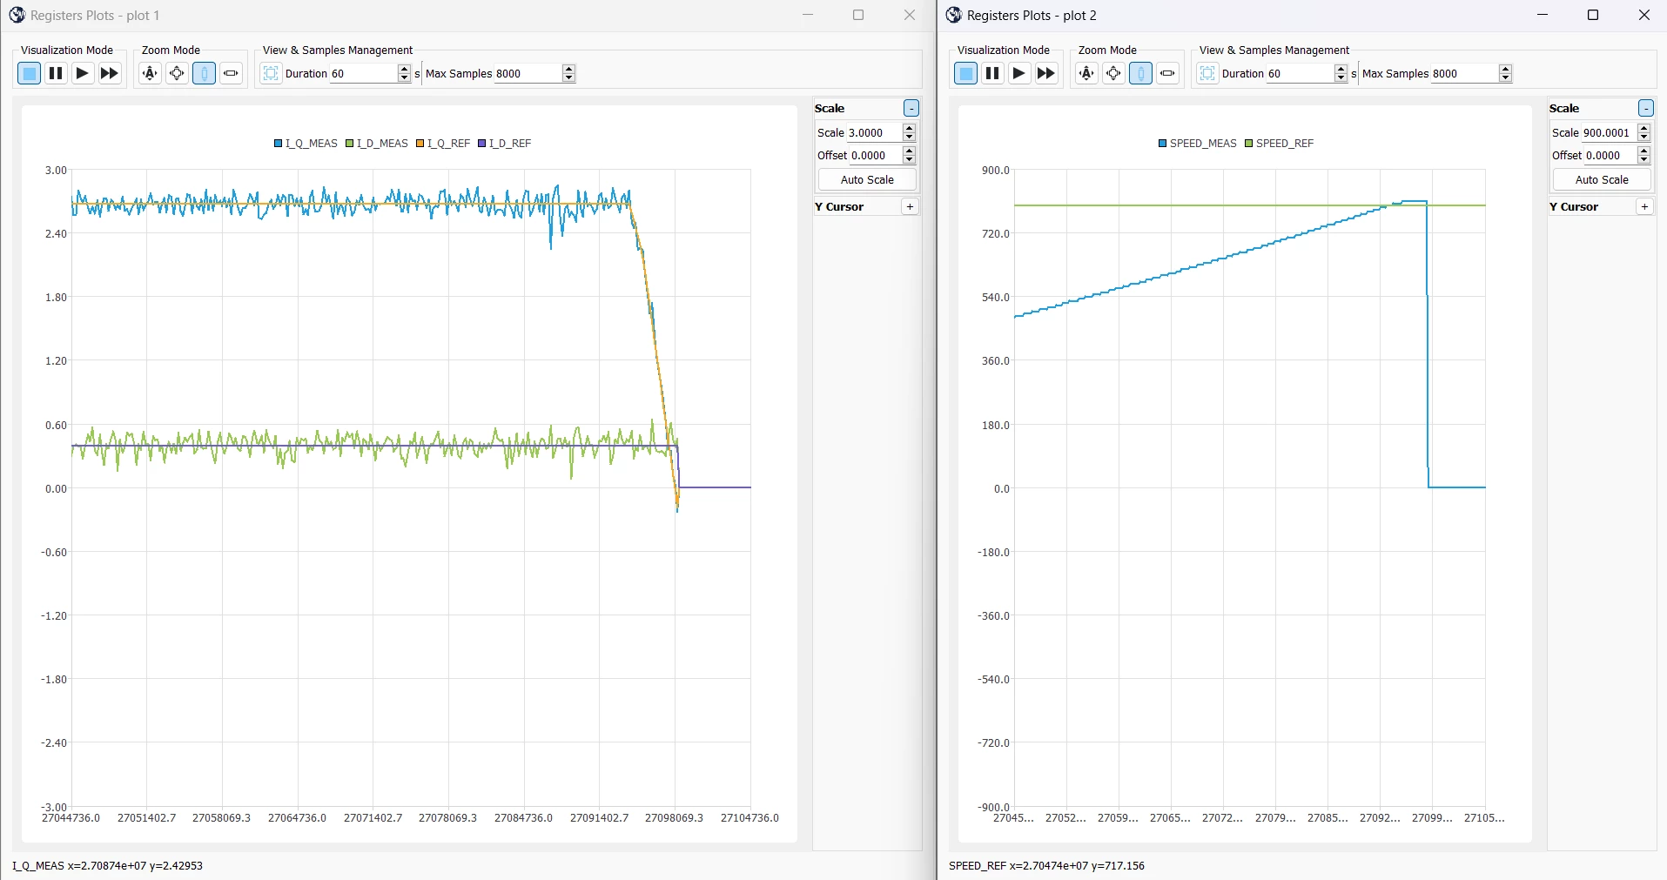Click Auto Scale button in plot 1
The height and width of the screenshot is (880, 1667).
pyautogui.click(x=867, y=179)
